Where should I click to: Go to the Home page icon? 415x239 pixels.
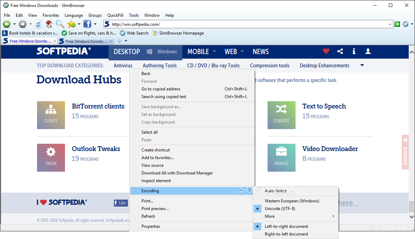coord(49,24)
